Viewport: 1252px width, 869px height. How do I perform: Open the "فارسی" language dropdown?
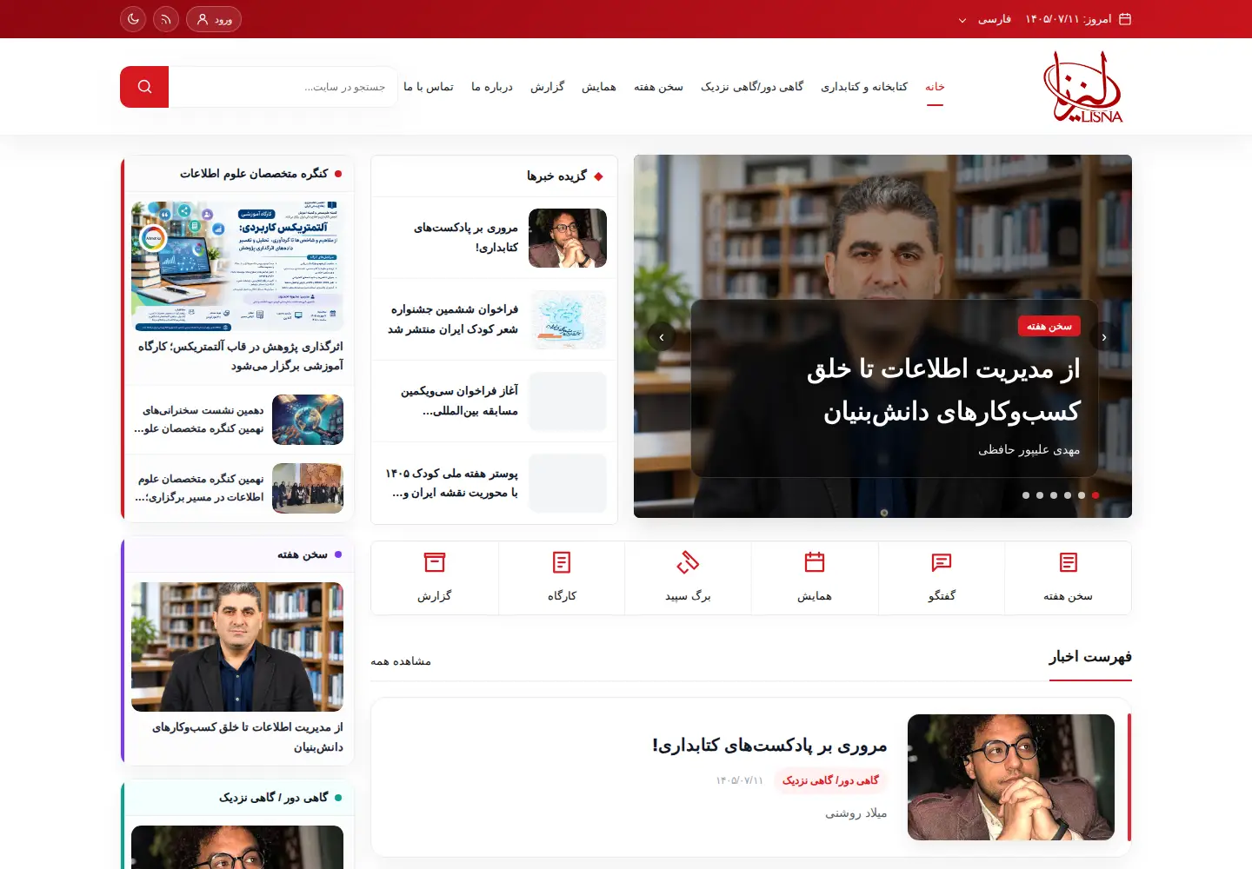click(984, 19)
